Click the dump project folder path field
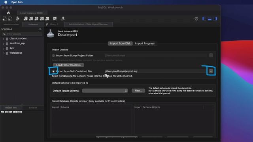This screenshot has height=142, width=253. [x=156, y=56]
